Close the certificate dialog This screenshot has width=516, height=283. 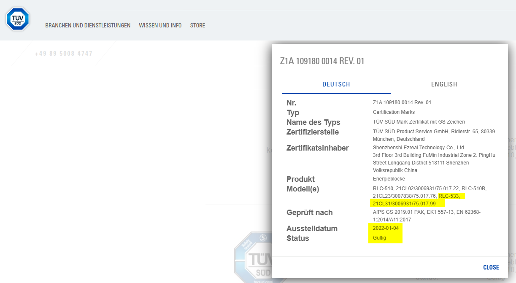pos(491,267)
